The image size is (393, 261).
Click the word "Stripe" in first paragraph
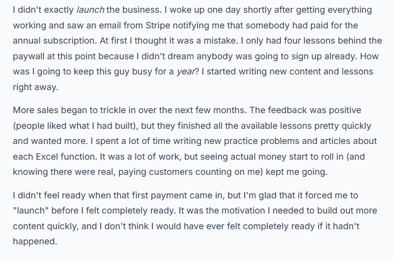tap(158, 25)
